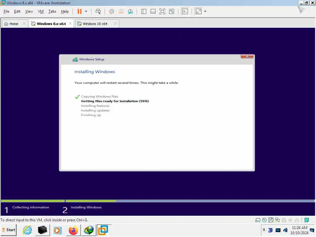Enter full screen mode
The height and width of the screenshot is (237, 316).
162,11
